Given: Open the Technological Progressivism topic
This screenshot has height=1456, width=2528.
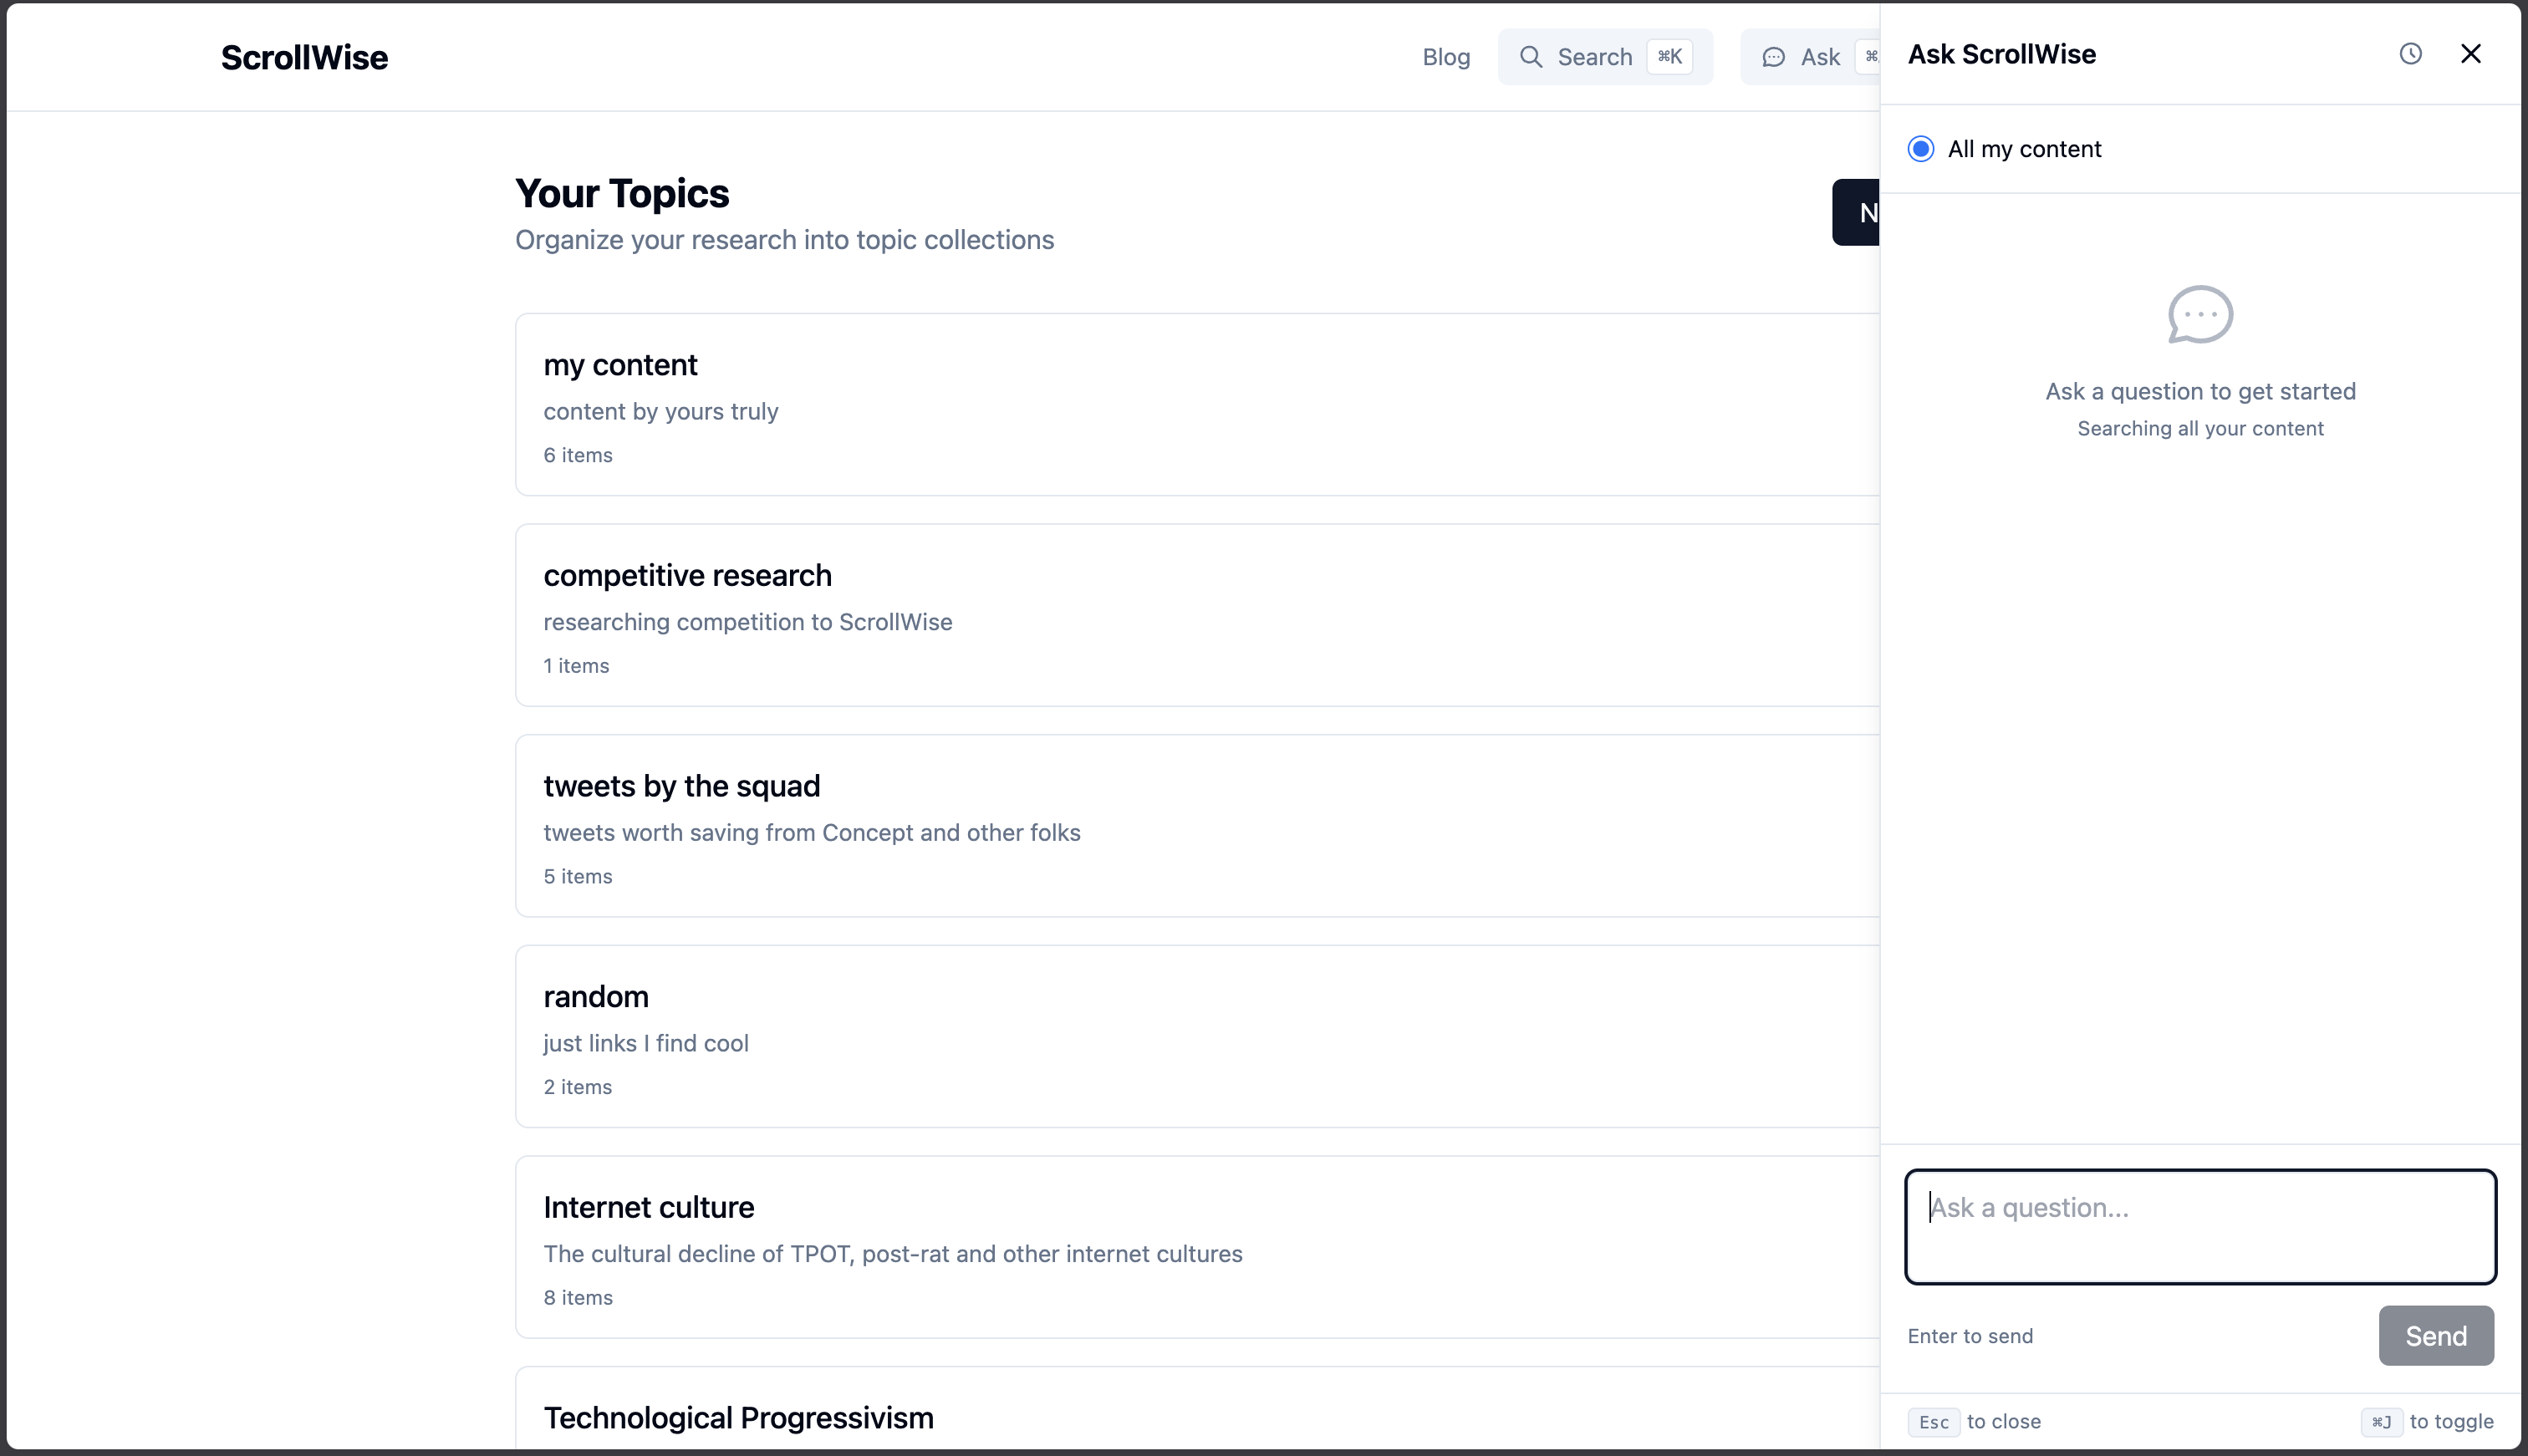Looking at the screenshot, I should (x=738, y=1417).
